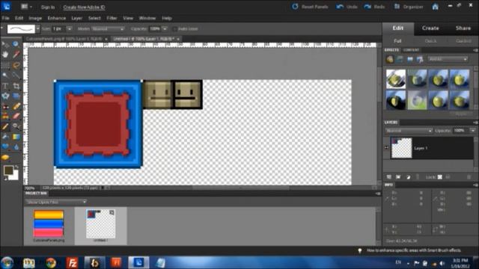Select the Spot Healing Brush tool
The height and width of the screenshot is (269, 479).
click(x=16, y=106)
